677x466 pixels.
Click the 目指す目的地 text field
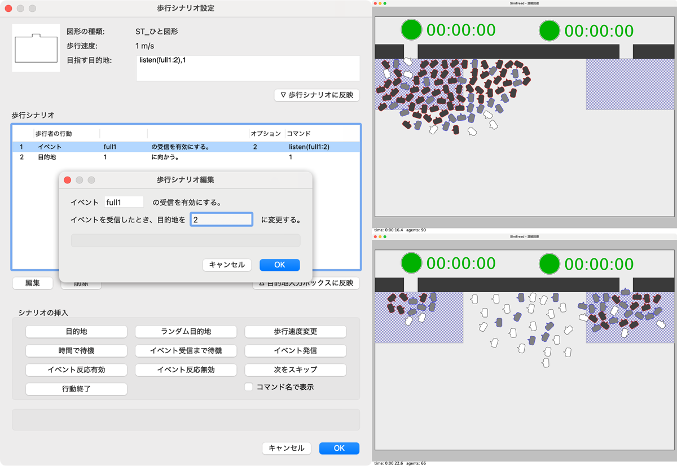[x=248, y=68]
